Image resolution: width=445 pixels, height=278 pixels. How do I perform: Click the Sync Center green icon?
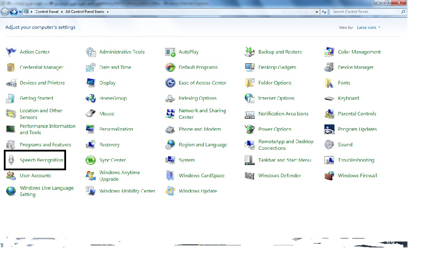[90, 160]
